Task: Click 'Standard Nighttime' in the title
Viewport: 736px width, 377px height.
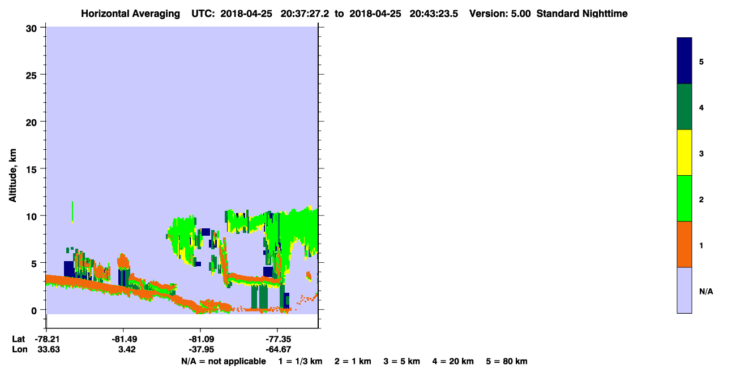Action: click(x=582, y=14)
